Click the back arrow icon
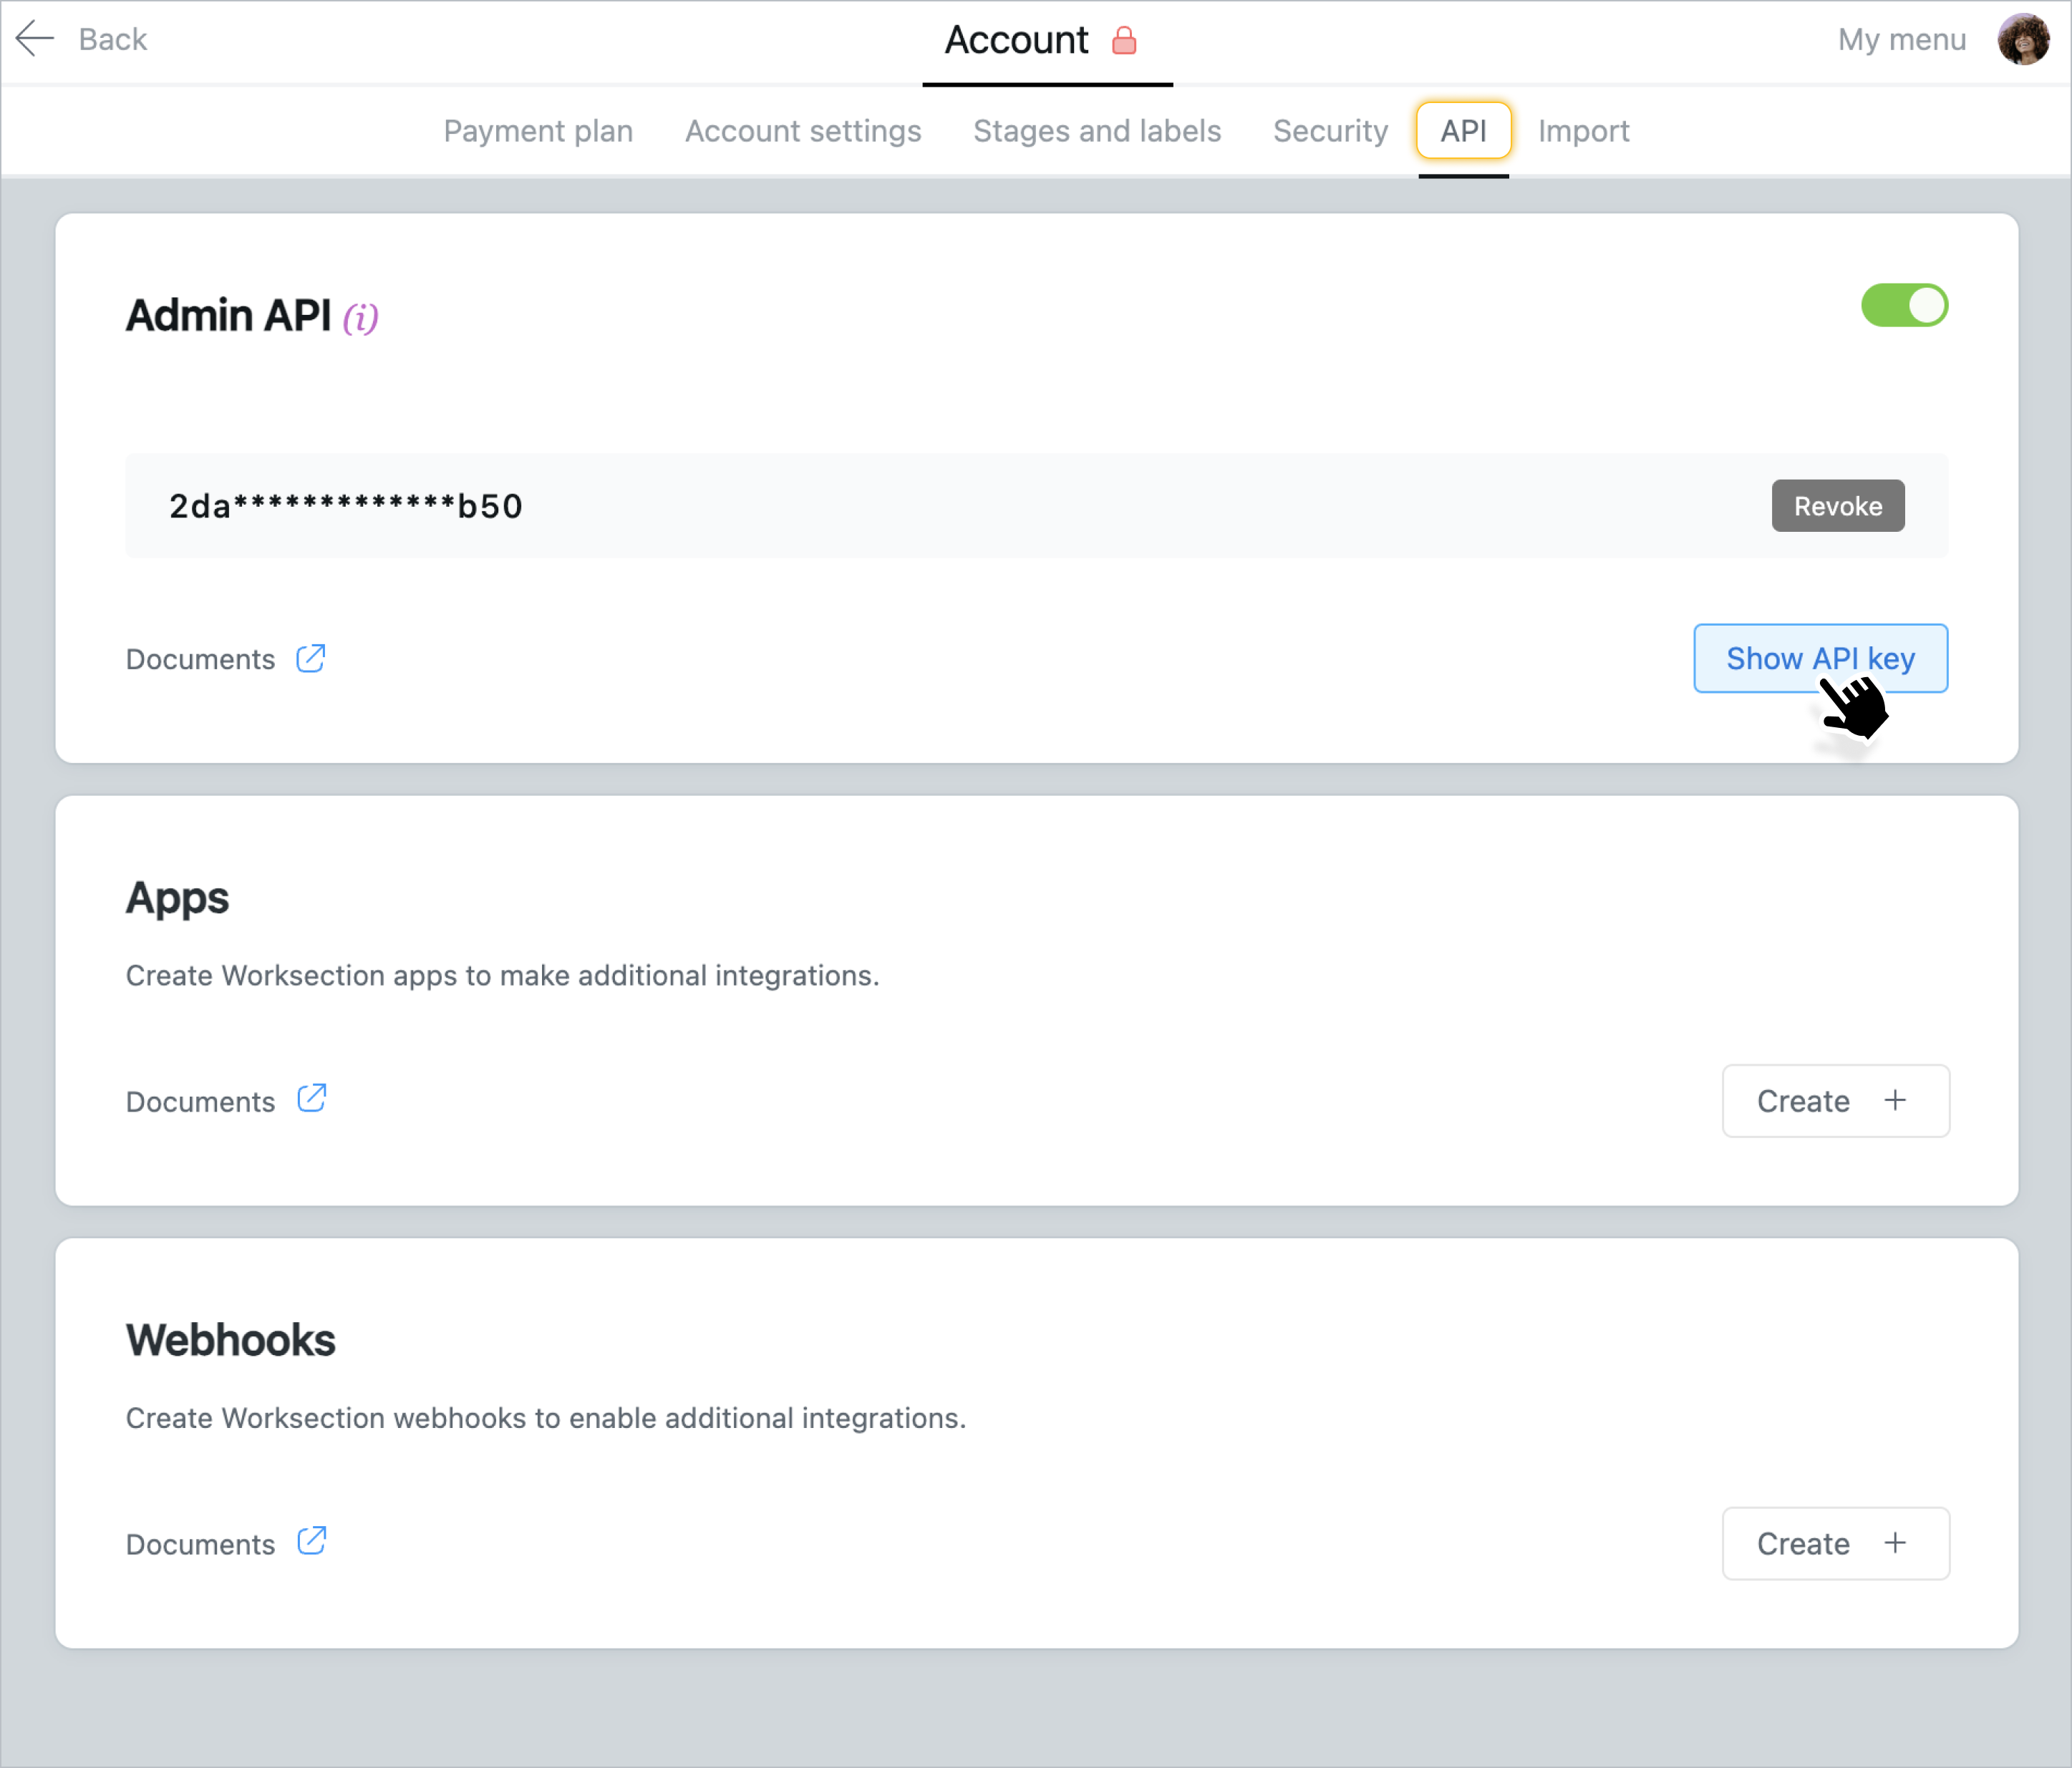This screenshot has width=2072, height=1768. [34, 39]
